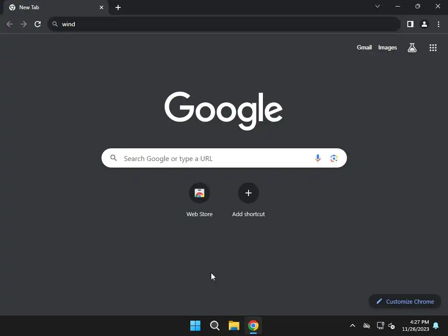448x336 pixels.
Task: Restore down the Chrome window
Action: pos(418,6)
